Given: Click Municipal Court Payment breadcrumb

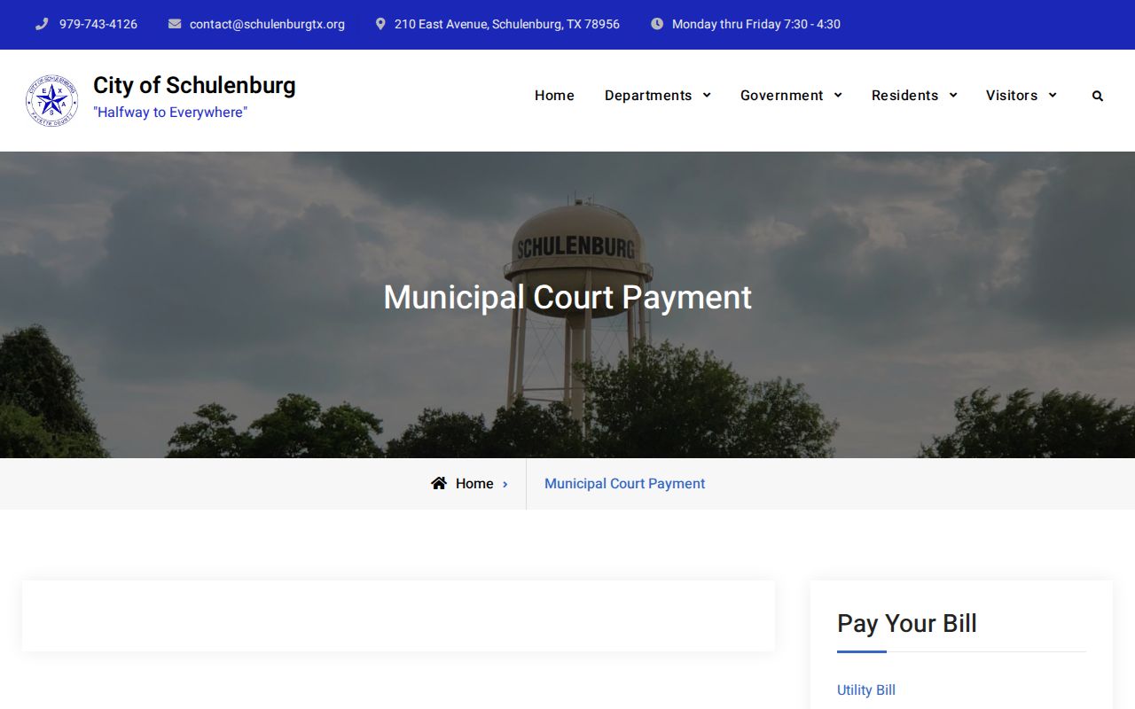Looking at the screenshot, I should (625, 483).
